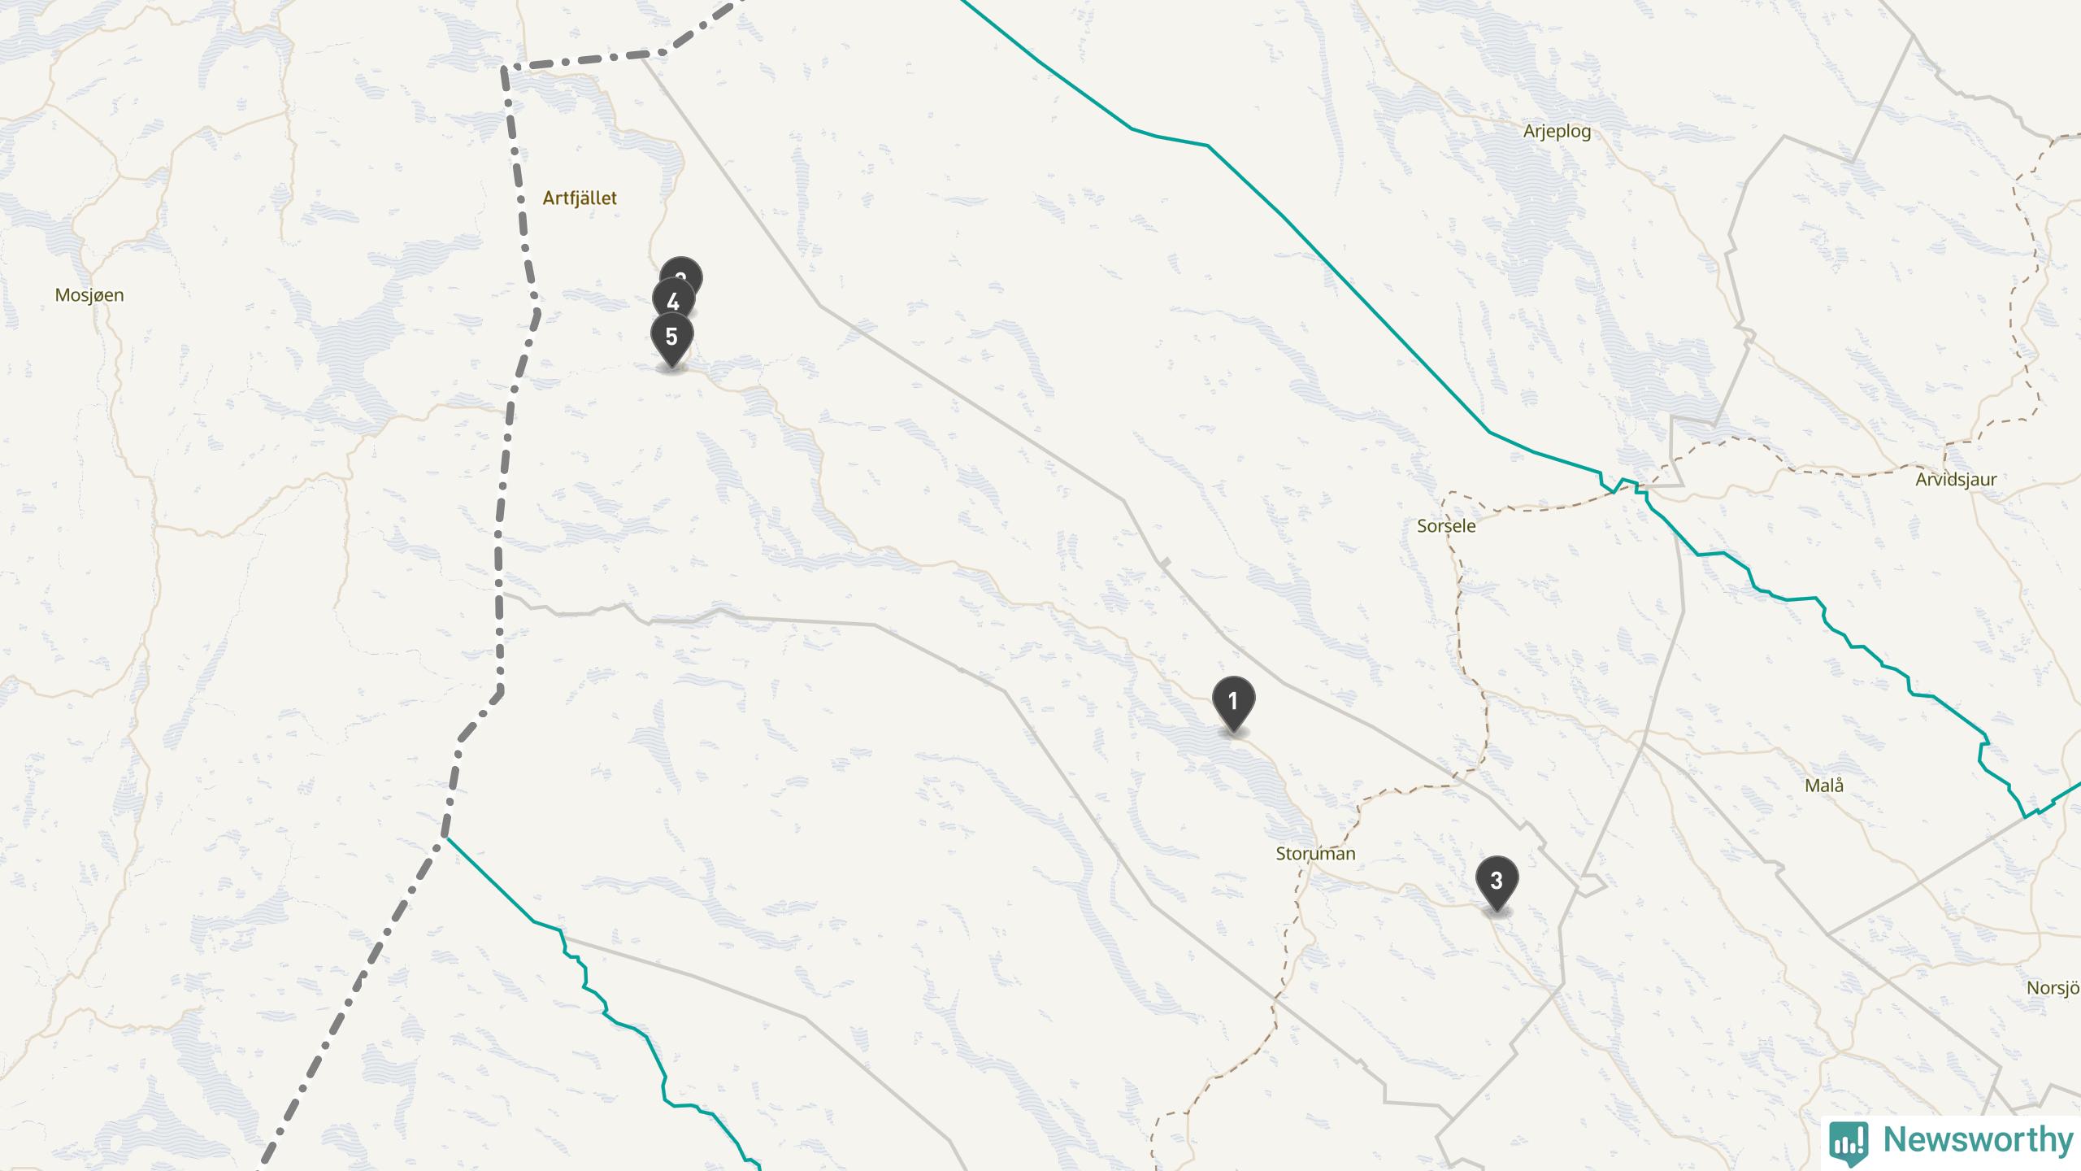Click the Newsworthy bar-chart logo icon
The height and width of the screenshot is (1171, 2081).
coord(1849,1142)
